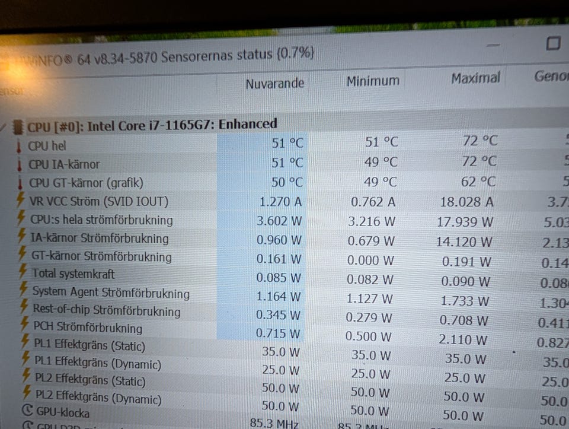Viewport: 569px width, 429px height.
Task: Click CPU chip icon in Intel Core header
Action: click(17, 127)
